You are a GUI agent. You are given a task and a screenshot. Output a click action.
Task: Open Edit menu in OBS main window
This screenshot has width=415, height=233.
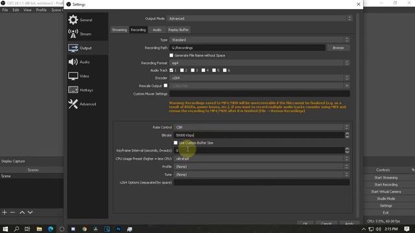tap(16, 10)
